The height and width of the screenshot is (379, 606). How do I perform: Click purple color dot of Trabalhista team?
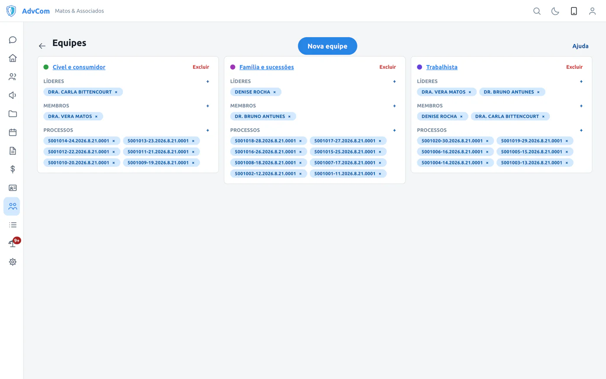pyautogui.click(x=419, y=67)
